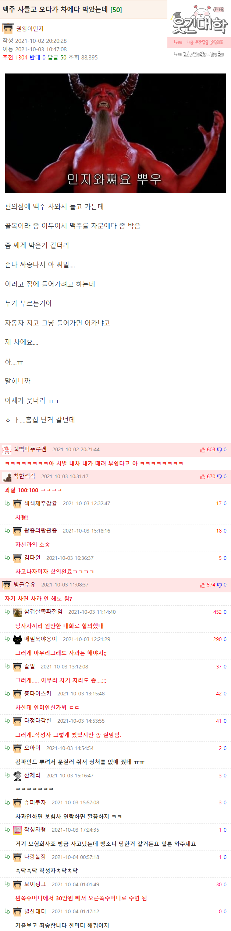Image resolution: width=231 pixels, height=931 pixels.
Task: Click 작성자형's pink avatar
Action: pos(17,830)
